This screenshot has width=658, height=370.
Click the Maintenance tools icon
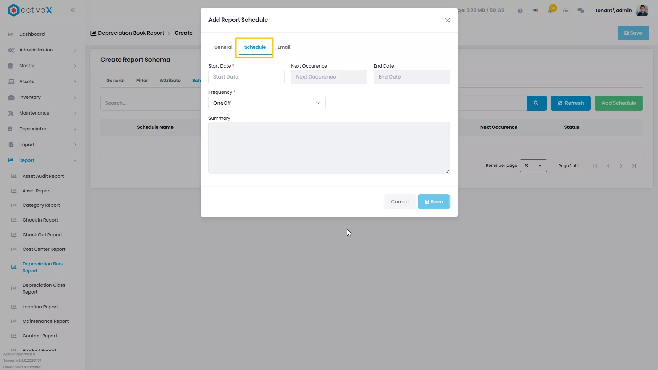pos(11,113)
